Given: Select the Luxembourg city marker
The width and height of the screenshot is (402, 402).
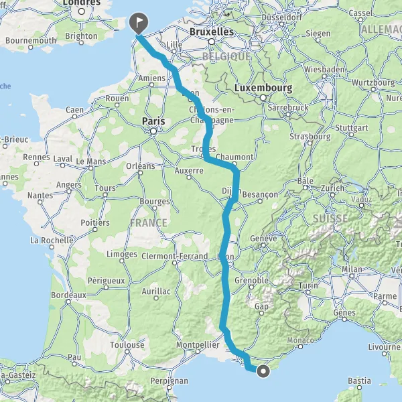Looking at the screenshot, I should pyautogui.click(x=263, y=98).
